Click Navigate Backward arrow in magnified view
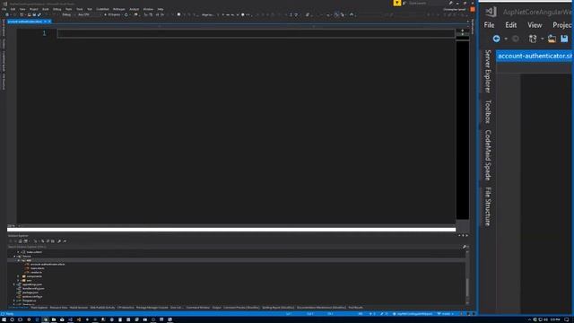Viewport: 574px width, 323px height. coord(496,39)
